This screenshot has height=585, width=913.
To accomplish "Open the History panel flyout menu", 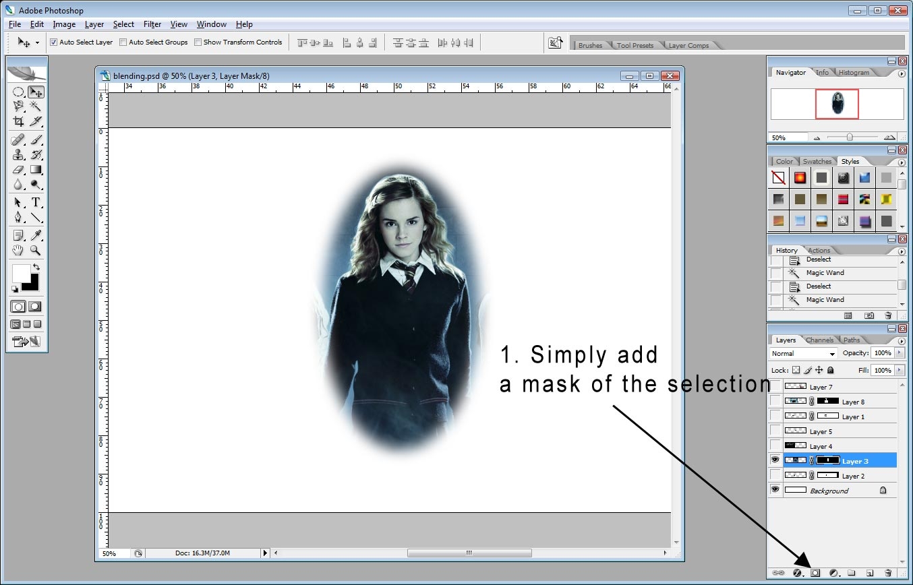I will [x=902, y=250].
